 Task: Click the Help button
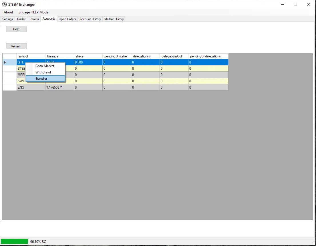tap(16, 29)
